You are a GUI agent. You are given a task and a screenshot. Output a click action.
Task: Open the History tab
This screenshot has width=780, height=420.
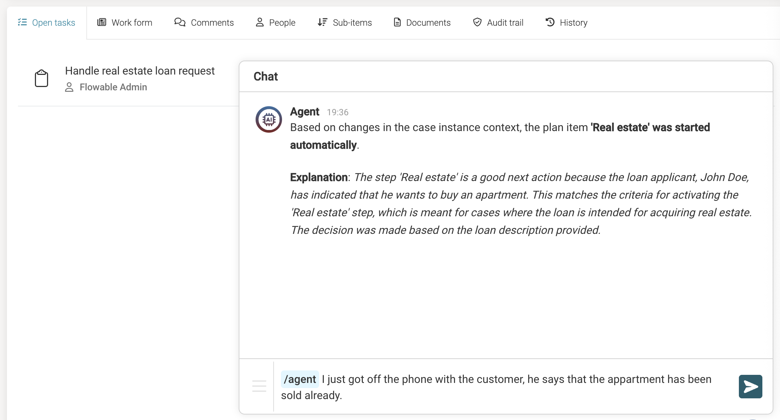566,22
